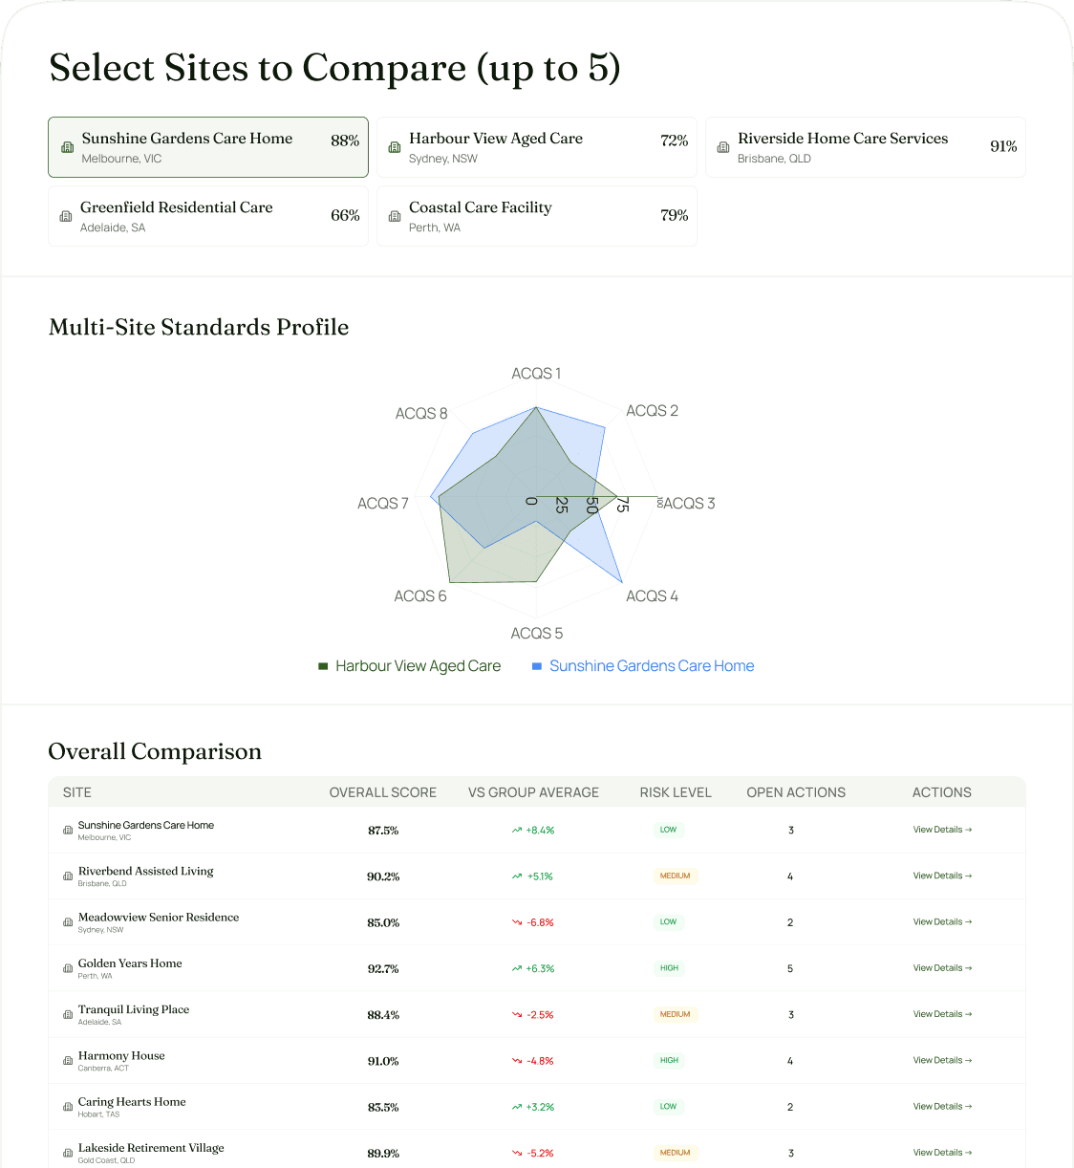Click the building icon on Riverside Home Care Services card
1074x1168 pixels.
(x=723, y=147)
